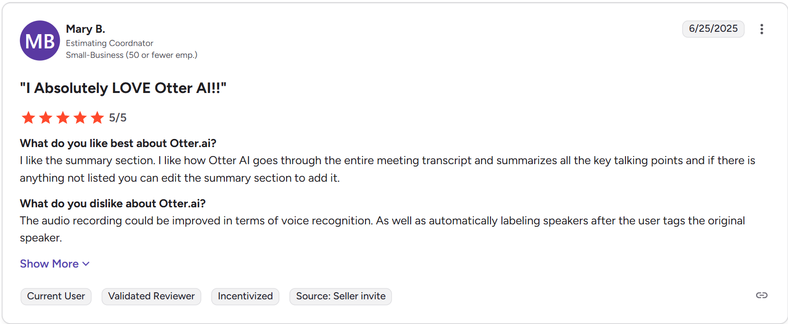The image size is (788, 324).
Task: Click the review title I Absolutely LOVE Otter AI
Action: click(123, 88)
